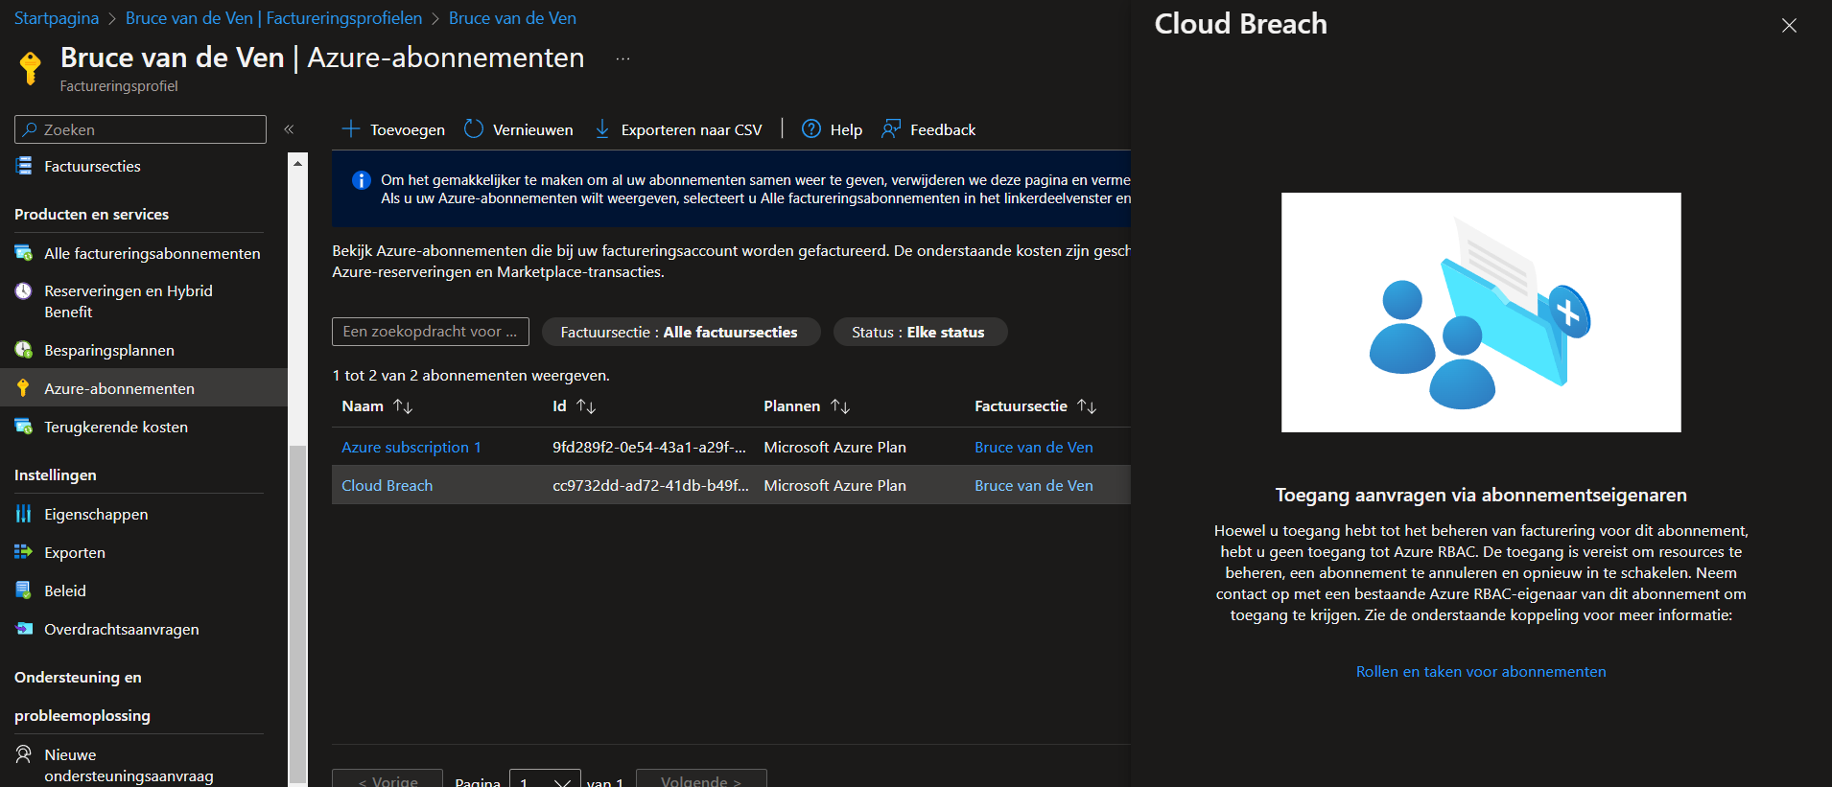Sort table by Factuursectie column arrows

[x=1087, y=406]
